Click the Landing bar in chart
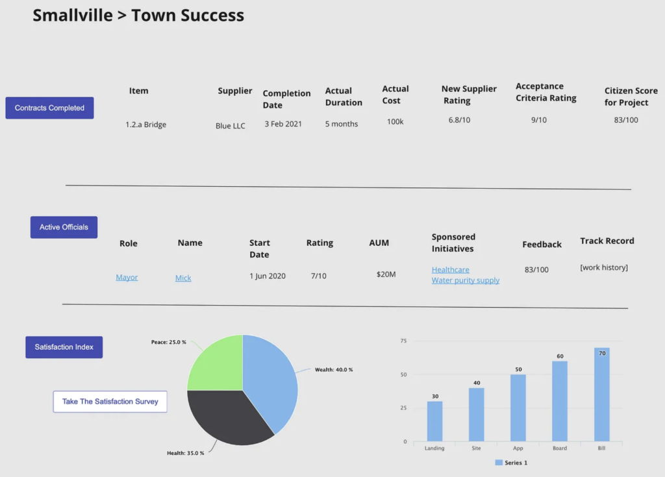 point(434,421)
